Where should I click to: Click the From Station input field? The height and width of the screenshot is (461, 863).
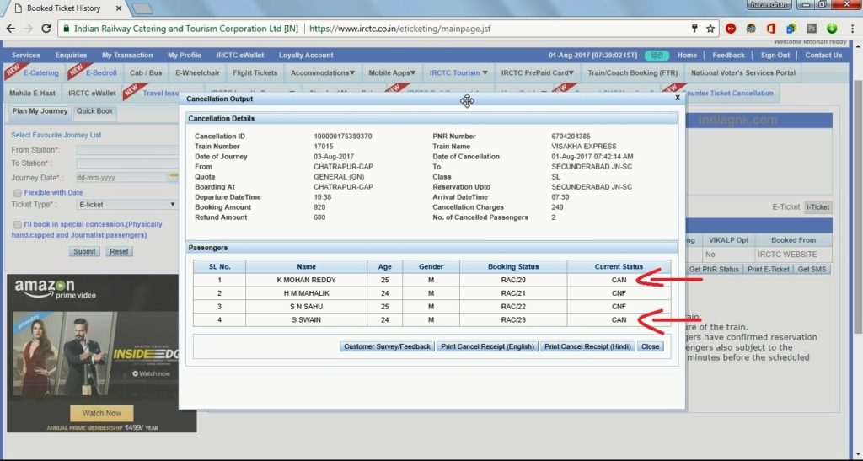click(126, 150)
